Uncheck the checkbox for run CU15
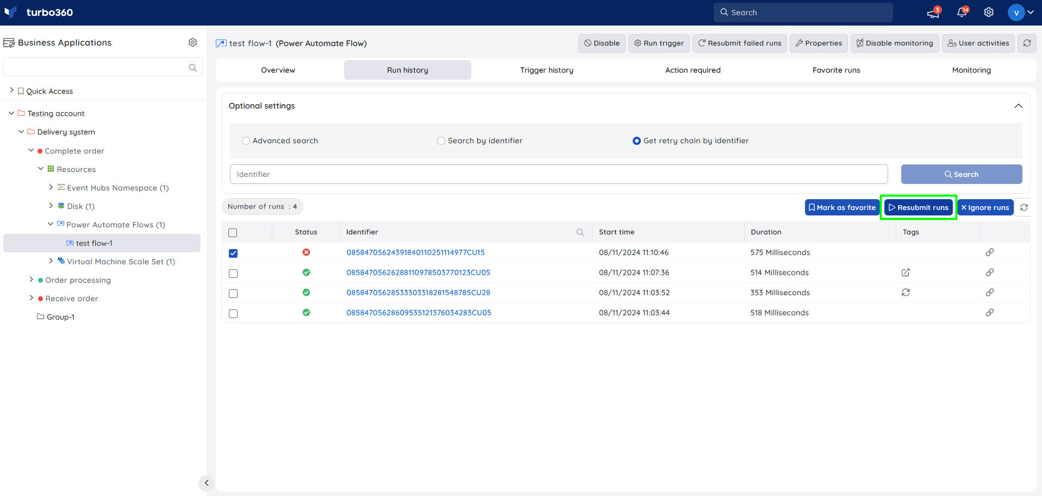 [x=233, y=253]
